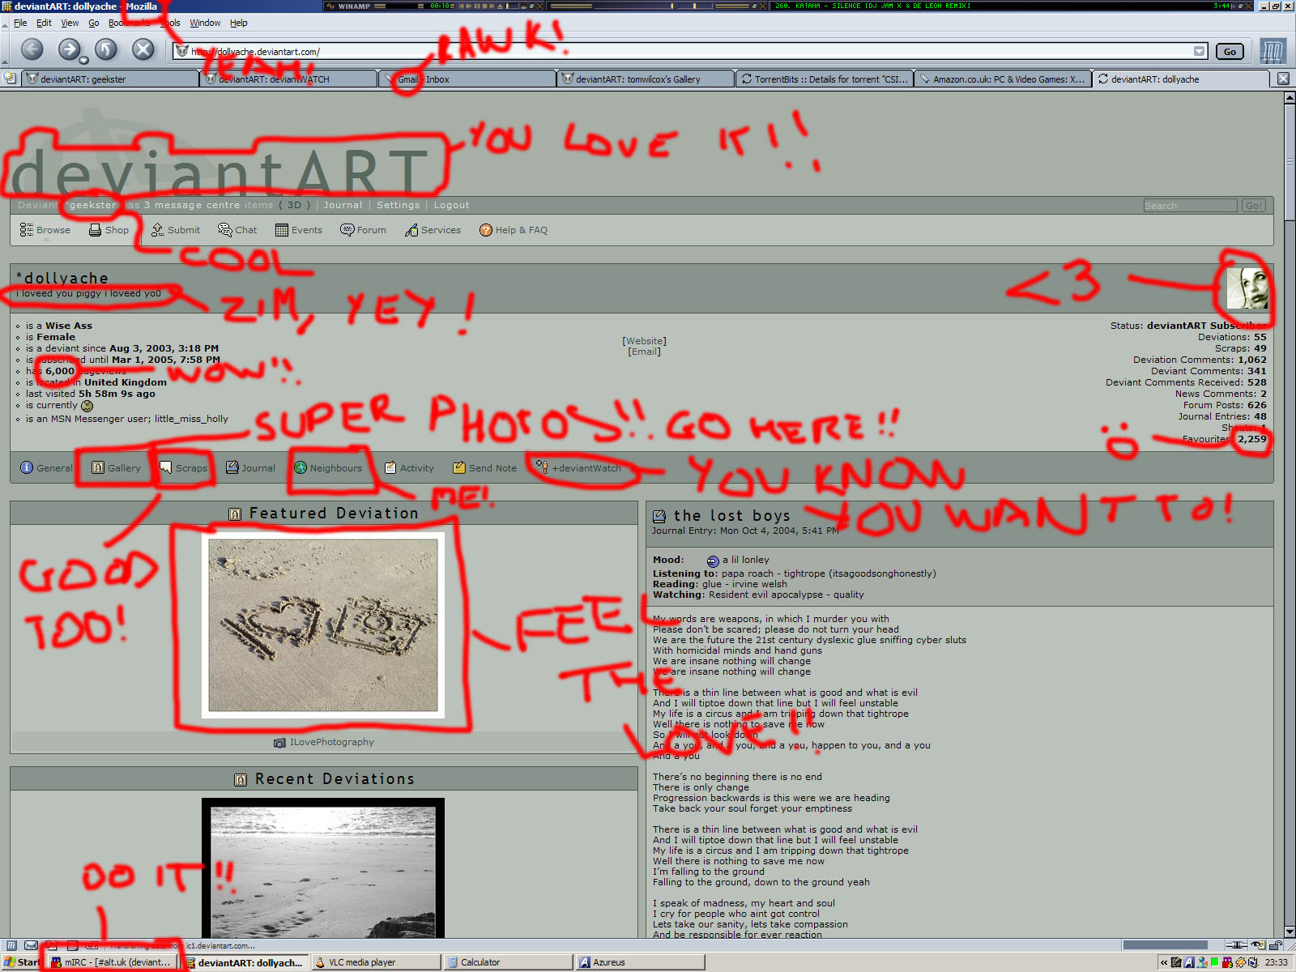1296x972 pixels.
Task: Switch to the TorrentBits details tab
Action: (824, 79)
